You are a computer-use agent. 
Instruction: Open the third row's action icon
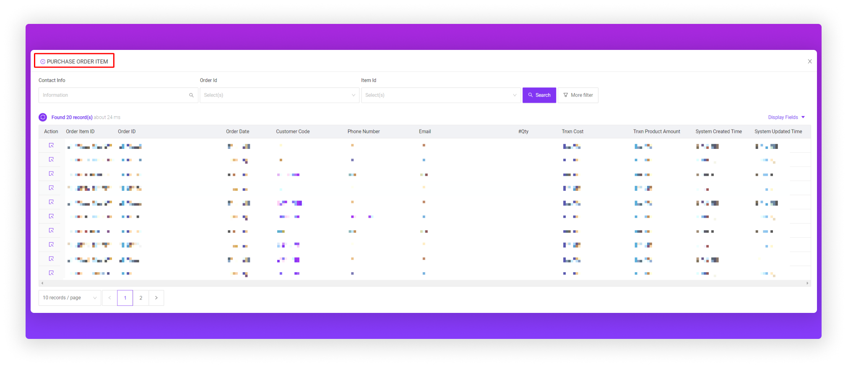pyautogui.click(x=51, y=174)
